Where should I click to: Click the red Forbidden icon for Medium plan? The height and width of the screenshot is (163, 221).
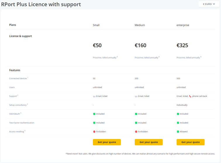pyautogui.click(x=136, y=132)
